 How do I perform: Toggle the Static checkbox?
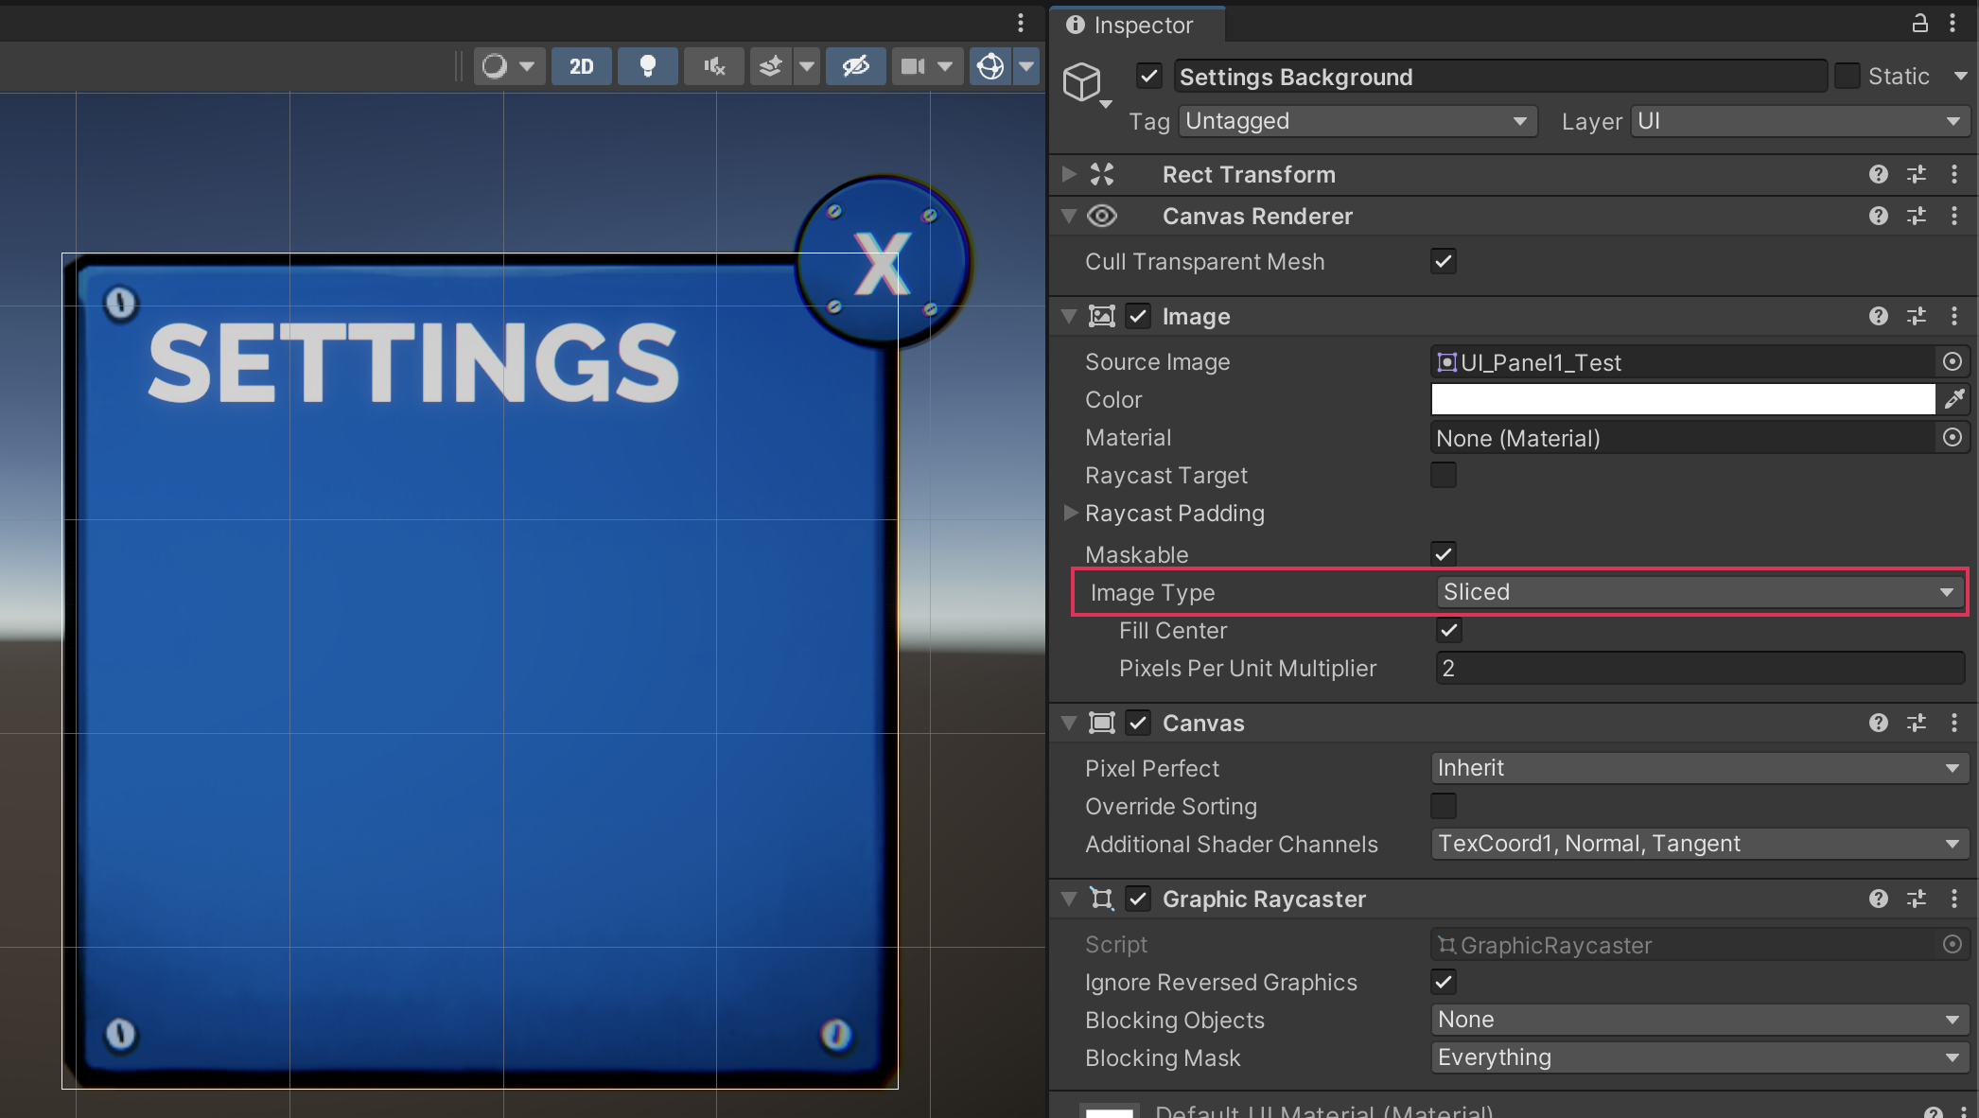(1847, 76)
